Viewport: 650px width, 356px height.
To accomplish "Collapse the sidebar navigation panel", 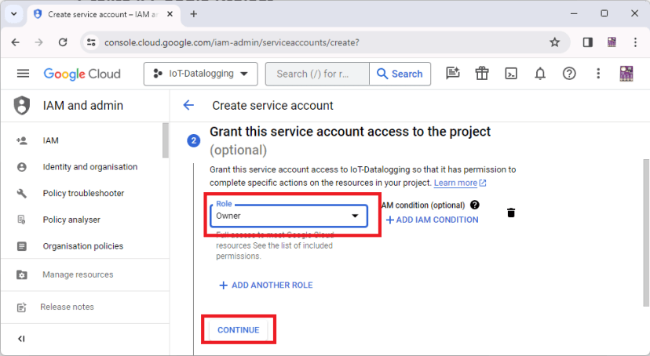I will pyautogui.click(x=21, y=339).
